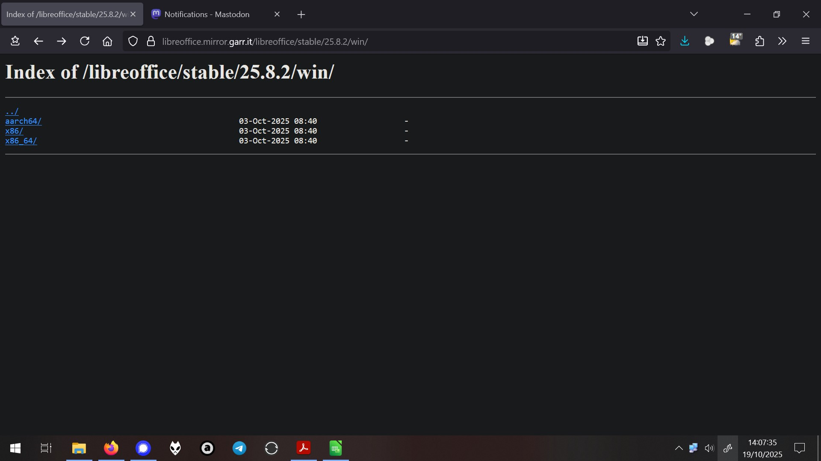
Task: Open the list all tabs dropdown
Action: (694, 14)
